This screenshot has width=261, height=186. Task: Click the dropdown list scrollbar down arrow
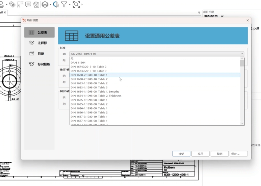click(x=242, y=123)
